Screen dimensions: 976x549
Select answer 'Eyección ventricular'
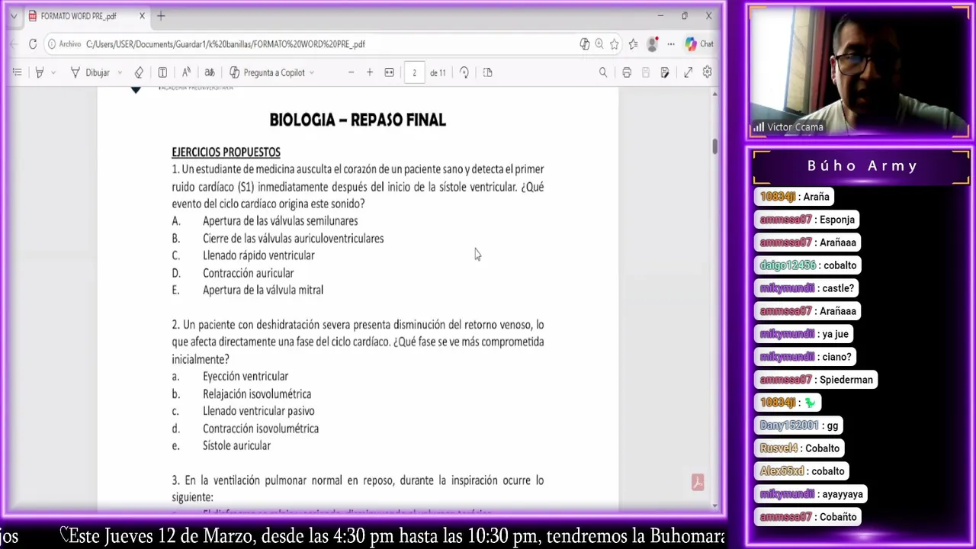coord(246,377)
